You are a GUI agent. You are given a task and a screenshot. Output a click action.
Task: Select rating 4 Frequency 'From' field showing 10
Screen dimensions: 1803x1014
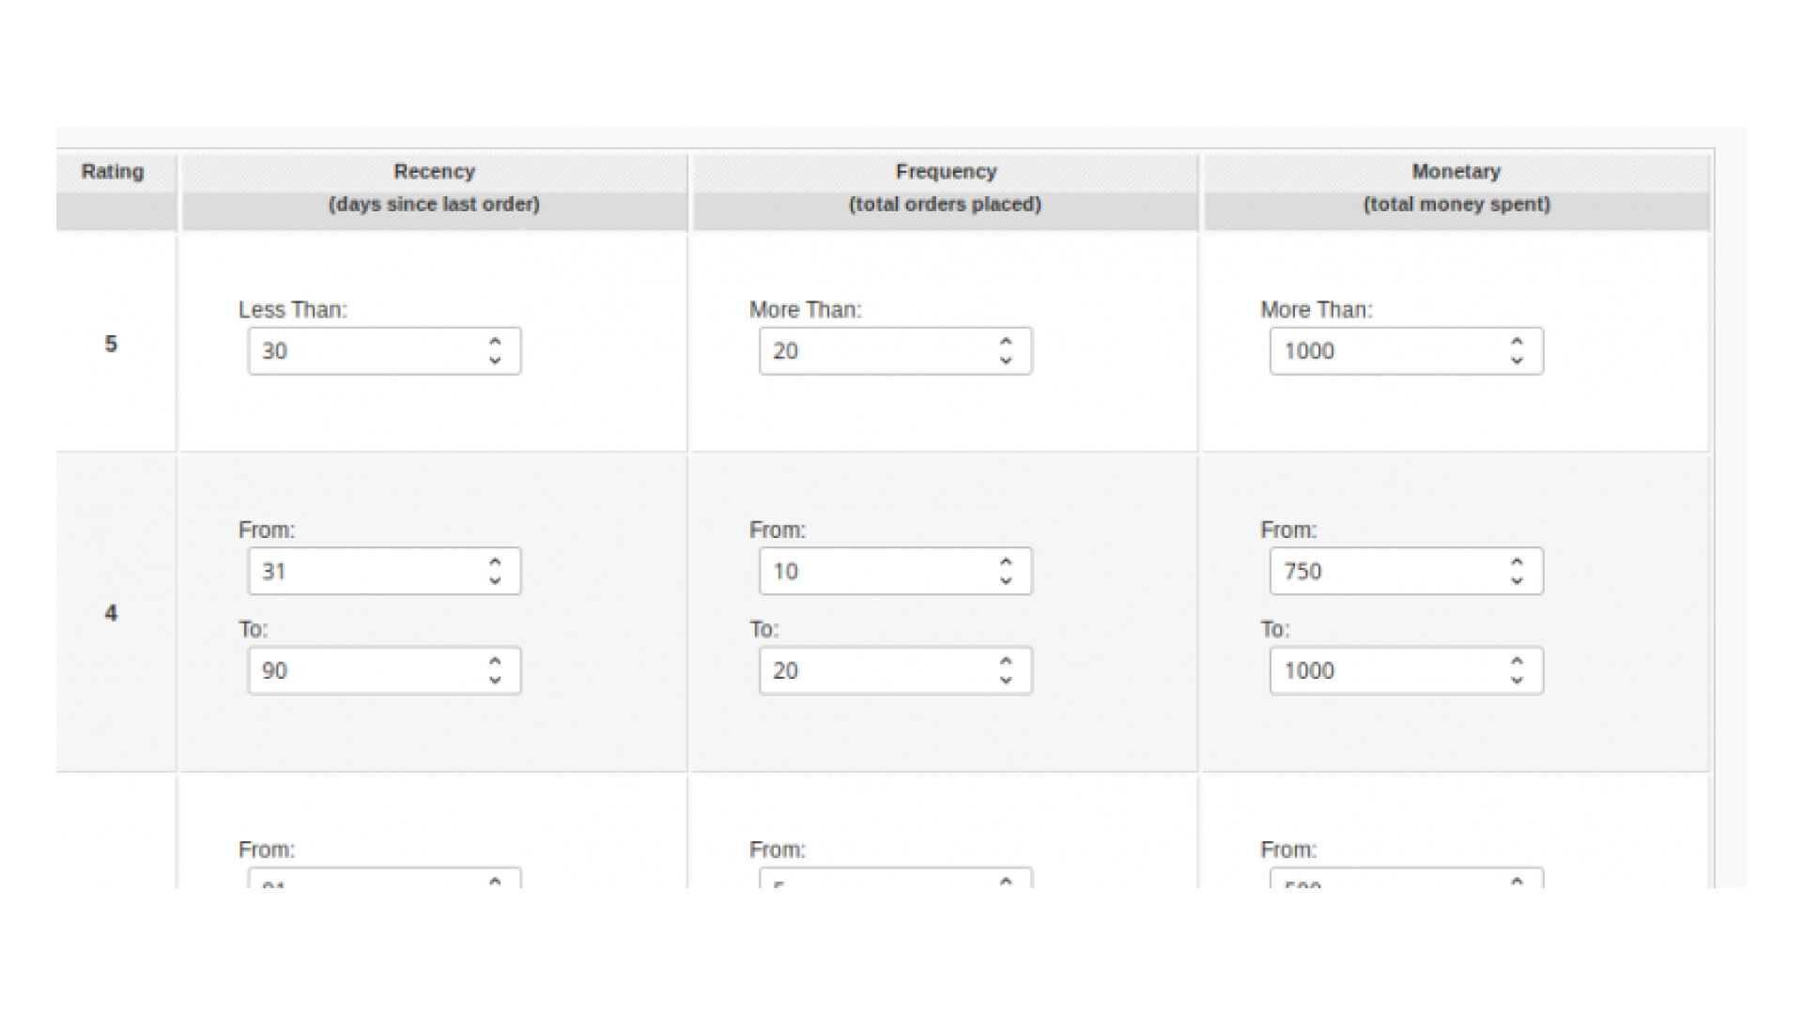(x=877, y=571)
